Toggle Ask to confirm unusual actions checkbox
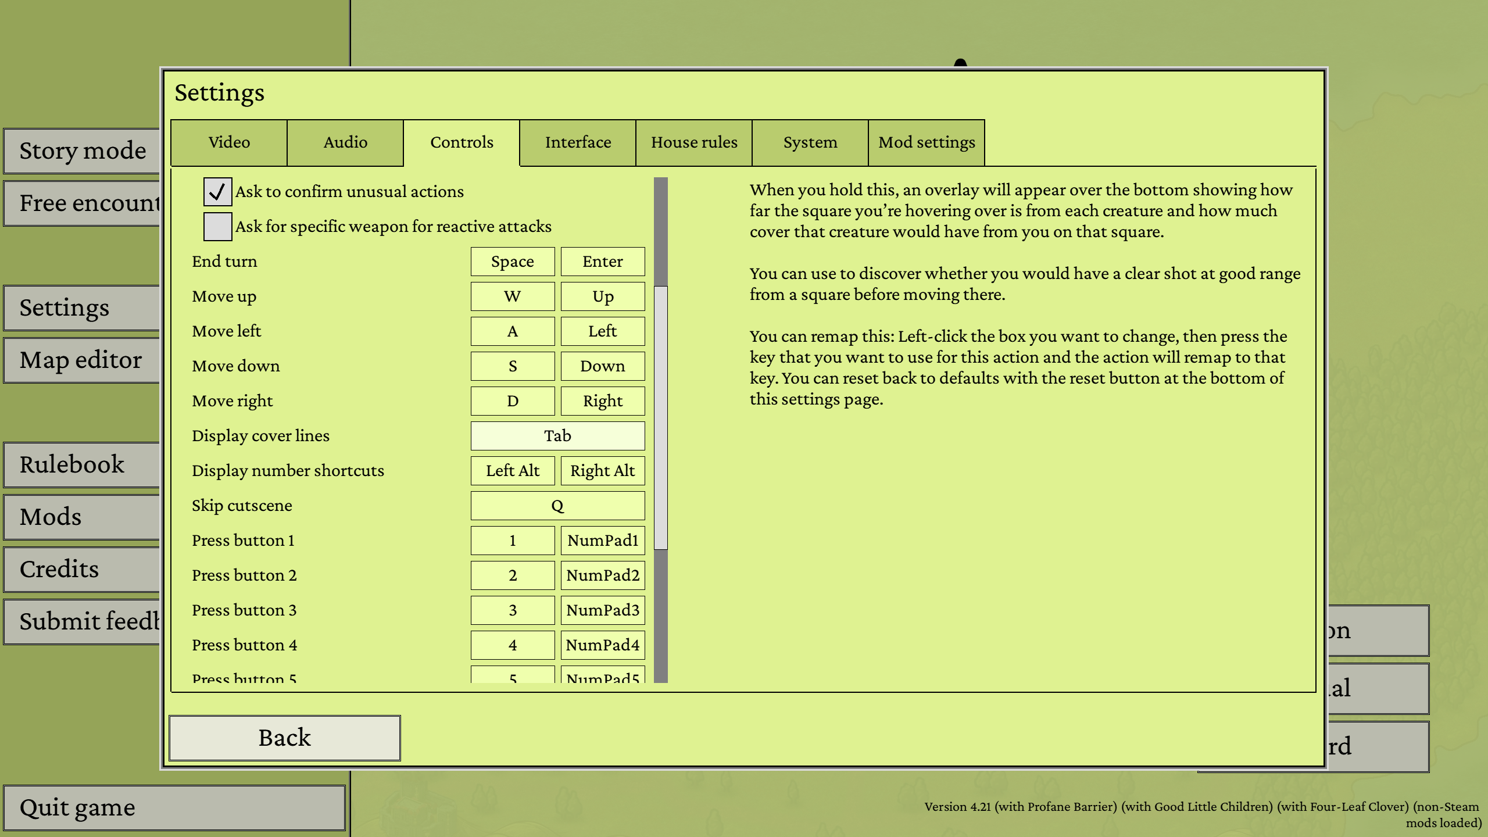 [217, 192]
